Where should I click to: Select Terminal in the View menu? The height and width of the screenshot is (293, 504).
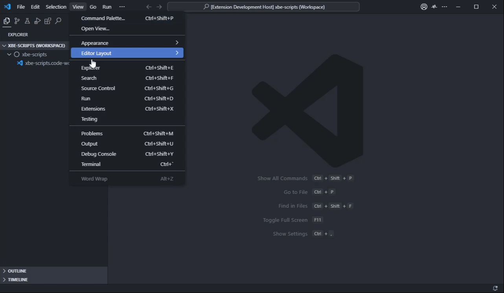tap(127, 164)
